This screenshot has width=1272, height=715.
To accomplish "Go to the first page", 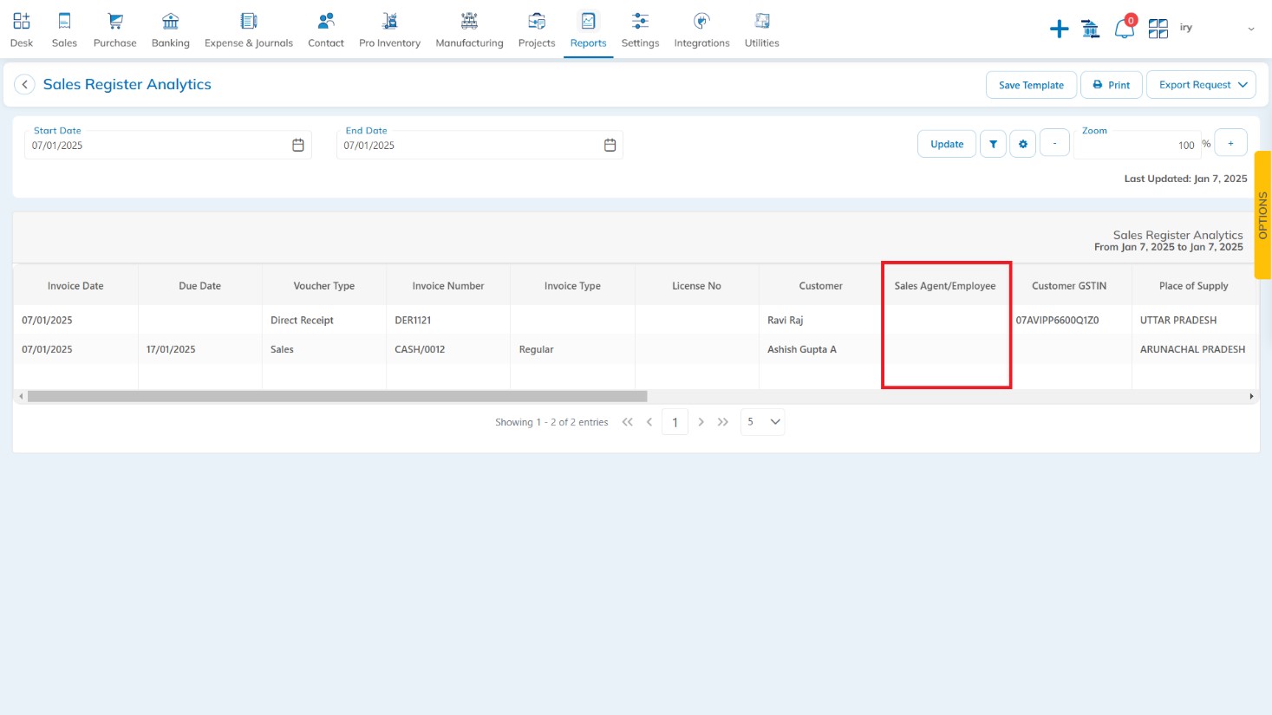I will [627, 422].
